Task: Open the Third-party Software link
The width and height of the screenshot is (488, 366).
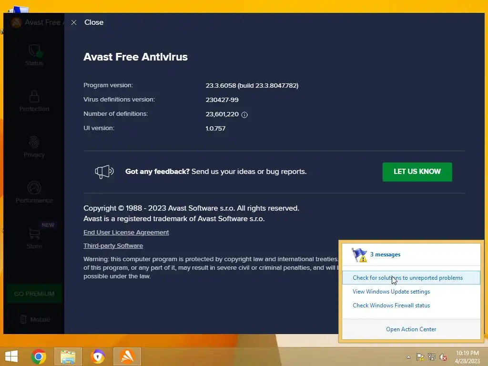Action: (113, 245)
